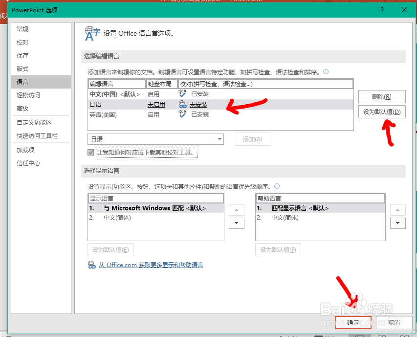
Task: Select 启用 status of 中文(中国) language
Action: pos(154,93)
